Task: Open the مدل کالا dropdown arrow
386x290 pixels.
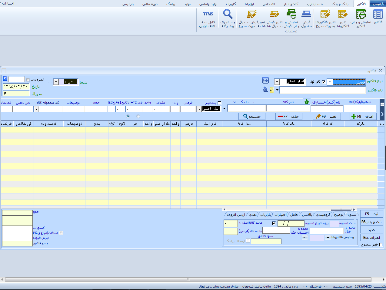Action: pos(225,109)
